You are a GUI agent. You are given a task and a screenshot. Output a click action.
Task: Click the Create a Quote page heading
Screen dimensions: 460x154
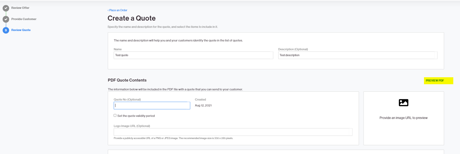click(x=132, y=18)
